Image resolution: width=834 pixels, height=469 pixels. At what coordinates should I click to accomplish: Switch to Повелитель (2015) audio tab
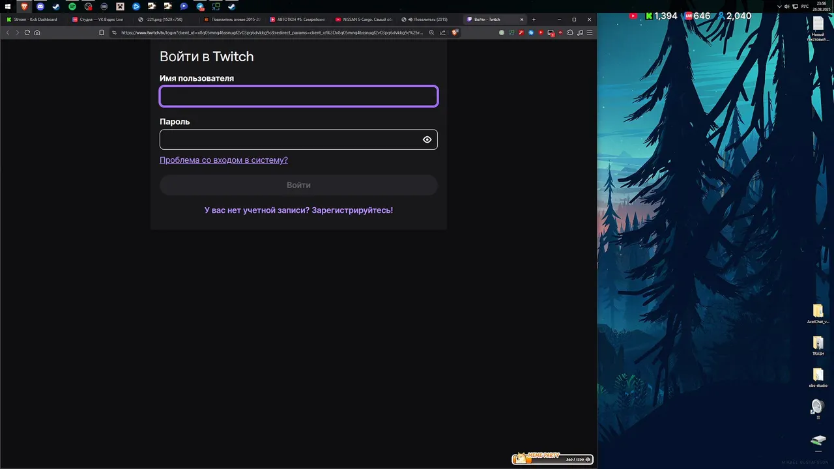point(429,20)
